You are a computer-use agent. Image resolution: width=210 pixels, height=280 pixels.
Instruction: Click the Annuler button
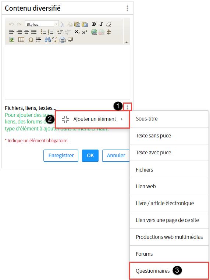[x=116, y=155]
